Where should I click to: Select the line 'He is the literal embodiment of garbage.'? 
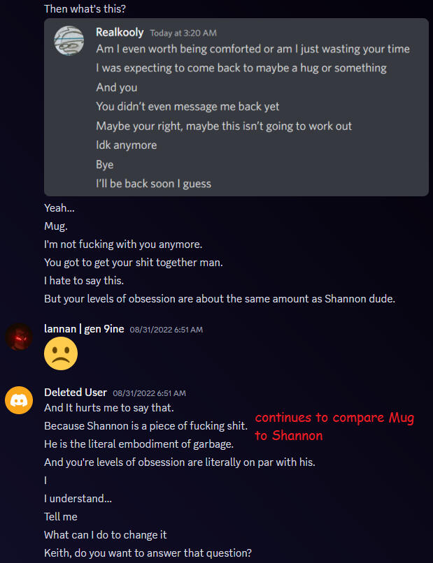point(139,444)
